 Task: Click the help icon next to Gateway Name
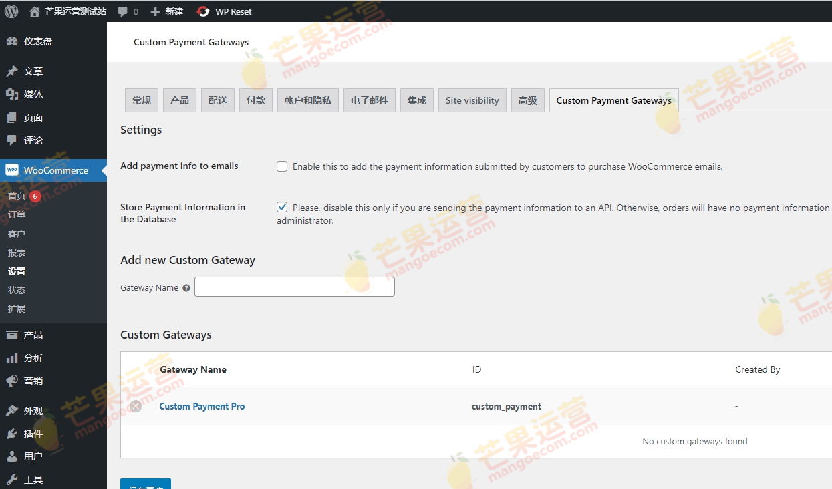pyautogui.click(x=186, y=288)
